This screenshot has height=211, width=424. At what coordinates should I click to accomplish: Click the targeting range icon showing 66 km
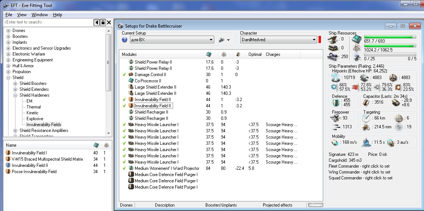click(365, 118)
